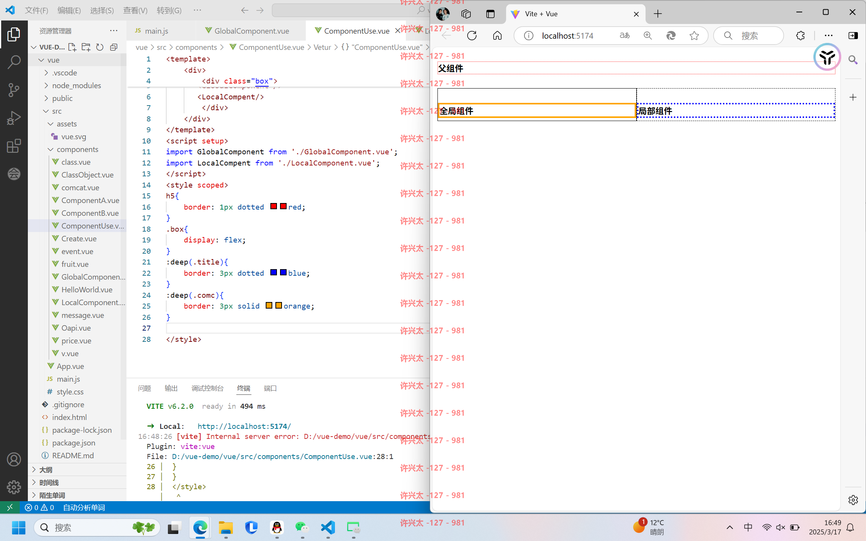Screen dimensions: 866x541
Task: Click the New Folder icon in explorer header
Action: coord(86,47)
